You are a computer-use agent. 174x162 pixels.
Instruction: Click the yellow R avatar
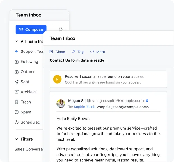click(57, 79)
